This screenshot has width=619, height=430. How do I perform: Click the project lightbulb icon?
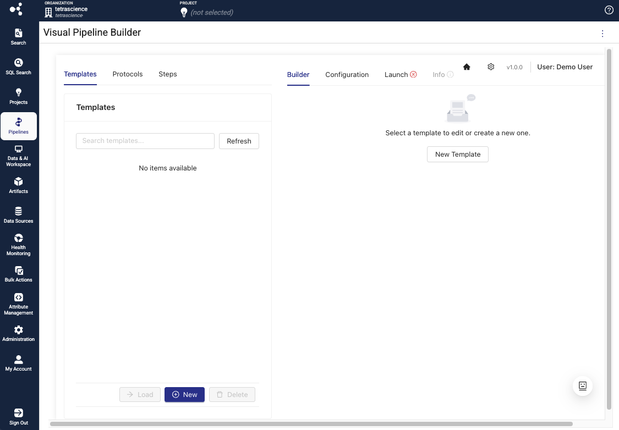coord(184,13)
